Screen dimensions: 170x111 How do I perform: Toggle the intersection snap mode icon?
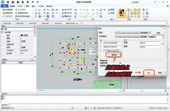[x=129, y=10]
